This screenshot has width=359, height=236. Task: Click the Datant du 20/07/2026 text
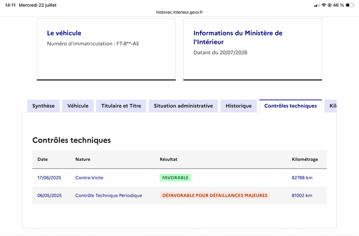pos(220,53)
